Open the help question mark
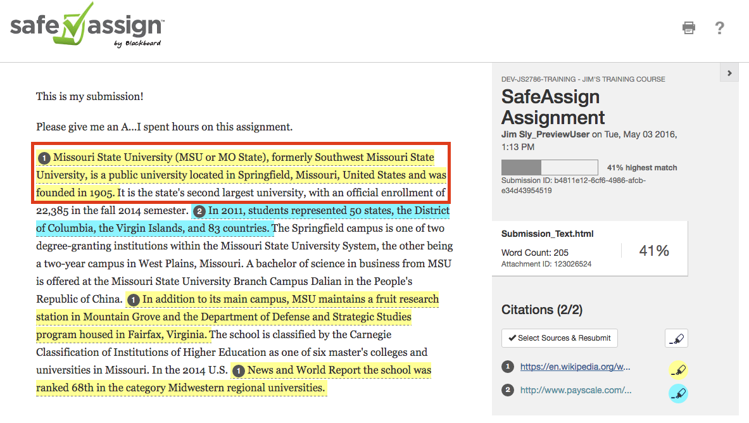This screenshot has width=749, height=423. [x=719, y=28]
